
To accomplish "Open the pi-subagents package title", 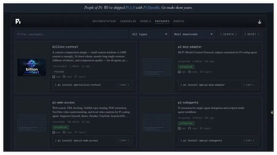I will [x=188, y=102].
